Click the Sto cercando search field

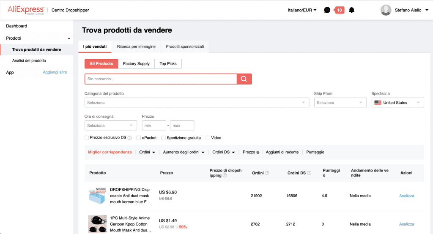point(161,79)
